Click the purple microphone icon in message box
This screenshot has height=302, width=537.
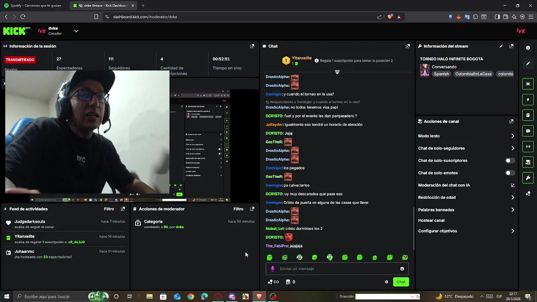coord(273,269)
